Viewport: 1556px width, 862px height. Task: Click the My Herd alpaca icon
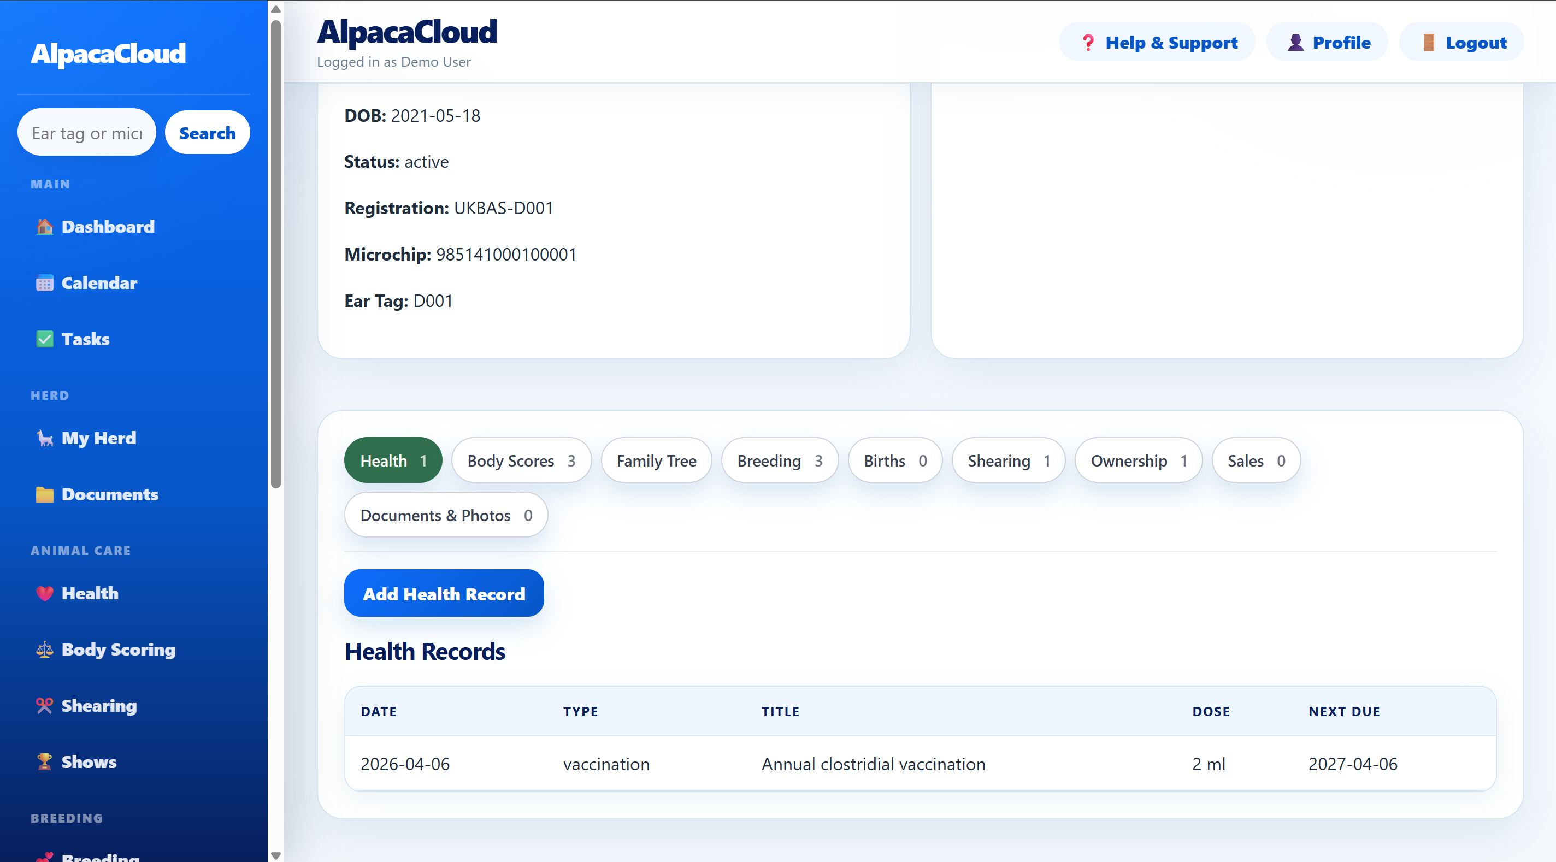click(44, 438)
